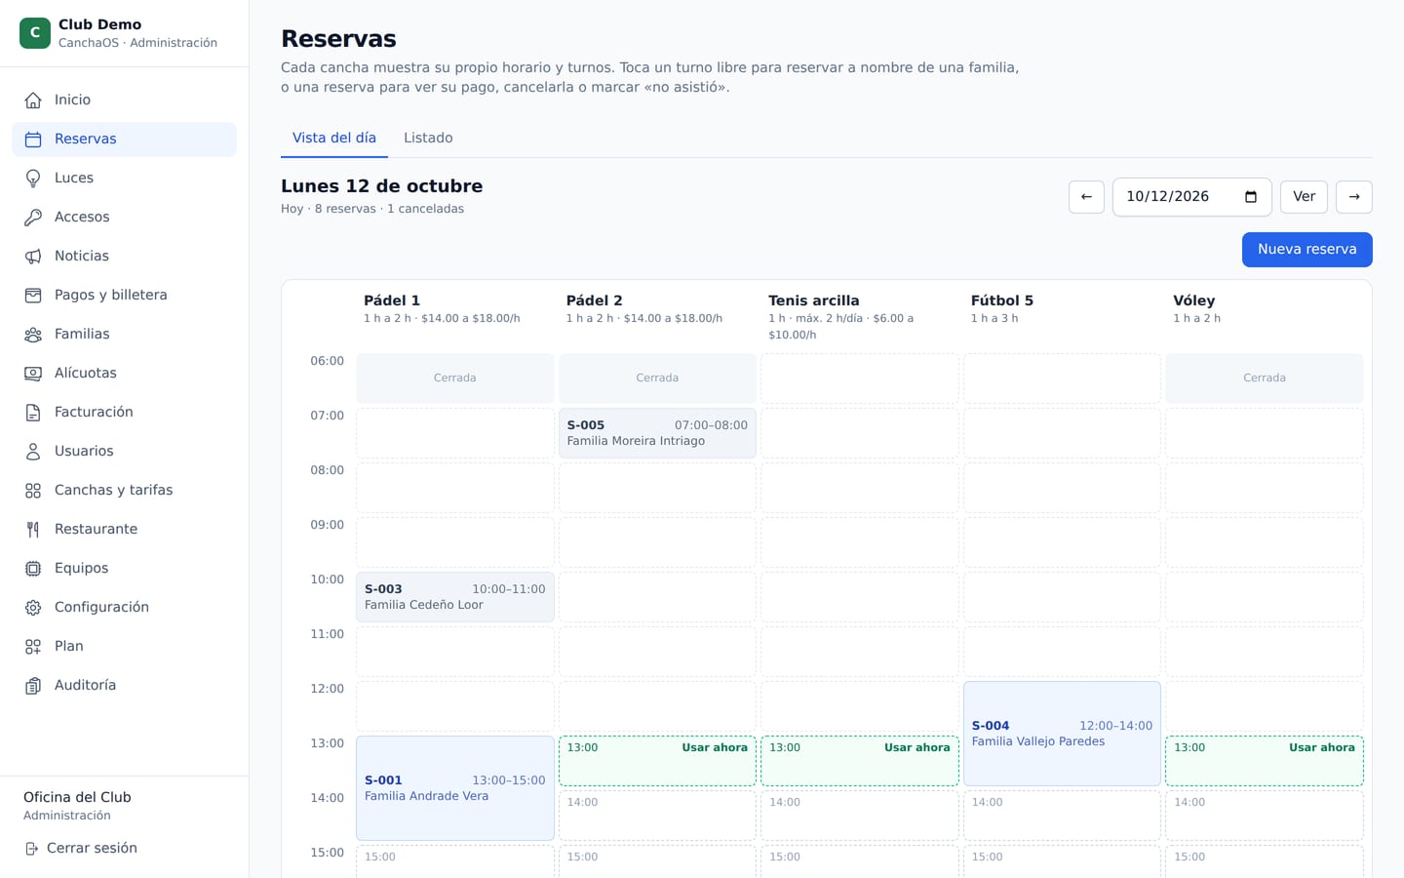Viewport: 1404px width, 878px height.
Task: Open reservation S-004 Familia Vallejo Paredes
Action: pos(1062,734)
